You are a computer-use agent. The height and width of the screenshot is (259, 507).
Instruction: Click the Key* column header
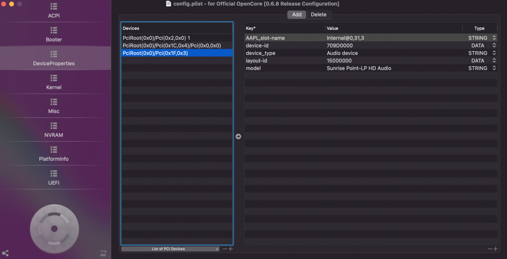coord(285,28)
